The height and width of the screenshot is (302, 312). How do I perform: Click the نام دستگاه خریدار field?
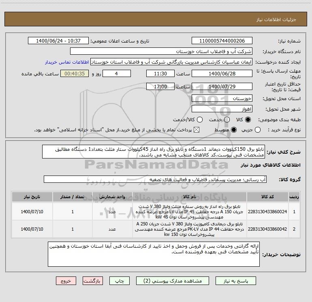click(161, 51)
